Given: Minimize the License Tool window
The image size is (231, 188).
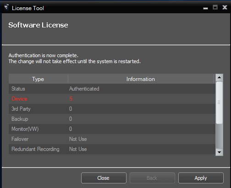Looking at the screenshot, I should click(x=205, y=8).
